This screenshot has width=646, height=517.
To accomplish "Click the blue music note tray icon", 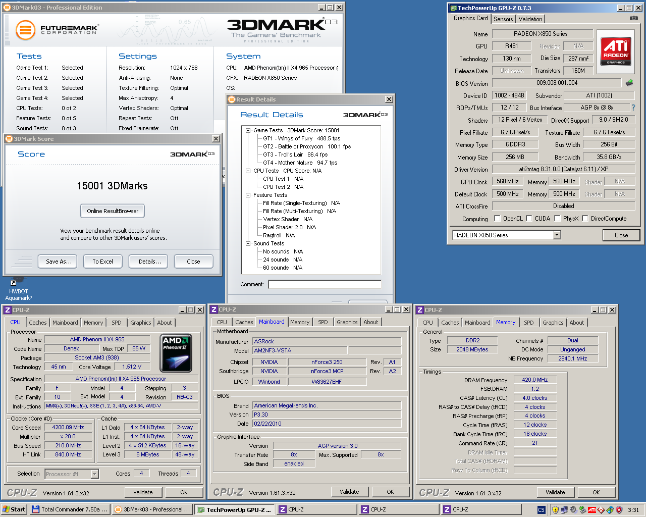I will pos(610,510).
